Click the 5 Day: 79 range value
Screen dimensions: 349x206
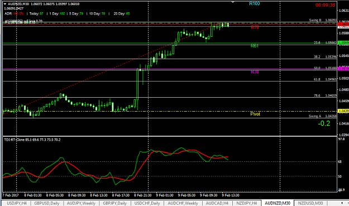pos(76,13)
